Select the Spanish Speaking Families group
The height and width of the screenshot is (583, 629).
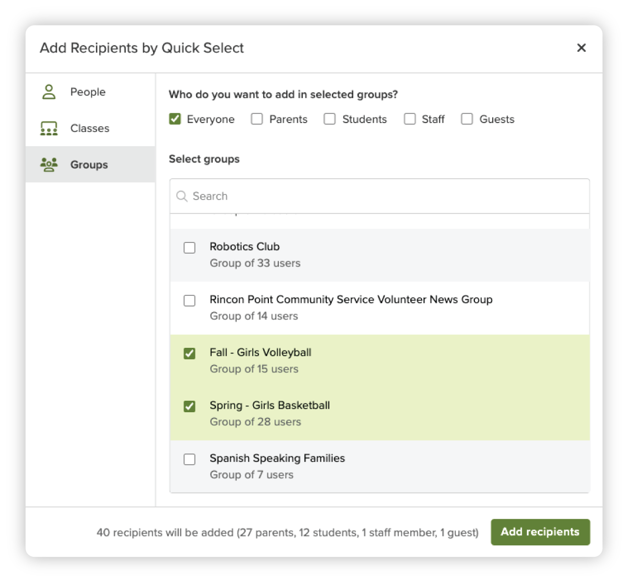[x=189, y=459]
